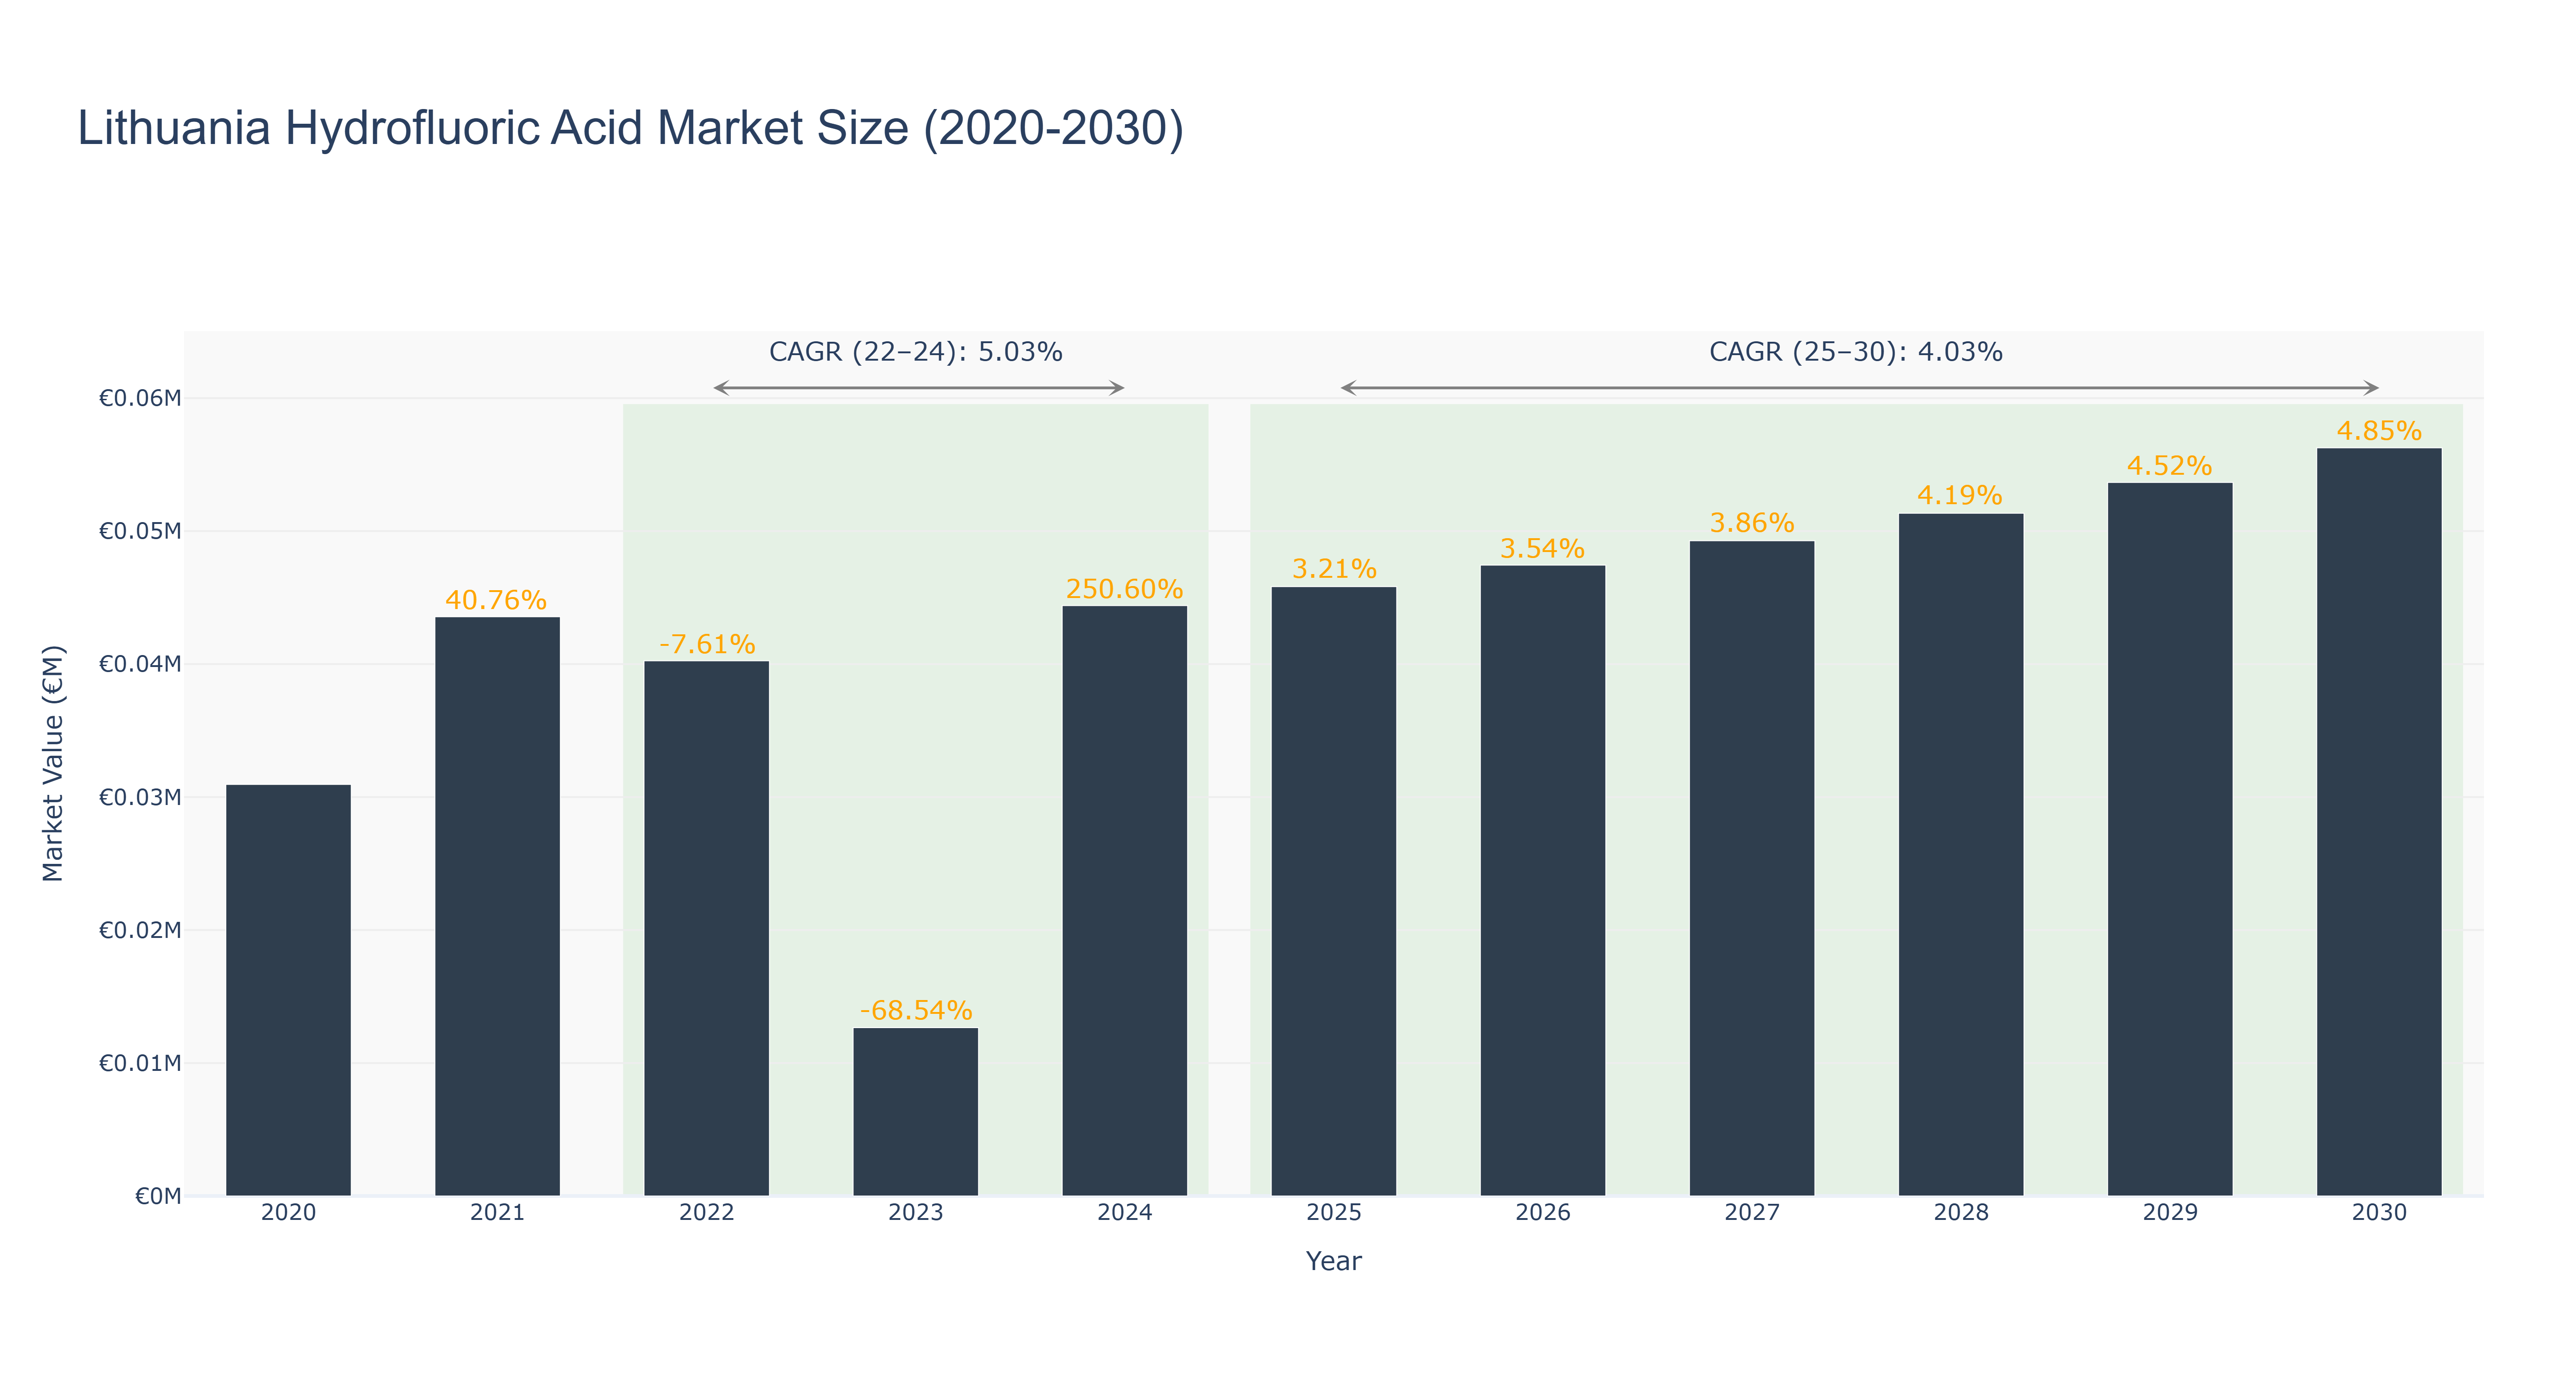Screen dimensions: 2576x1380
Task: Click the '3.54%' growth label
Action: [1542, 549]
